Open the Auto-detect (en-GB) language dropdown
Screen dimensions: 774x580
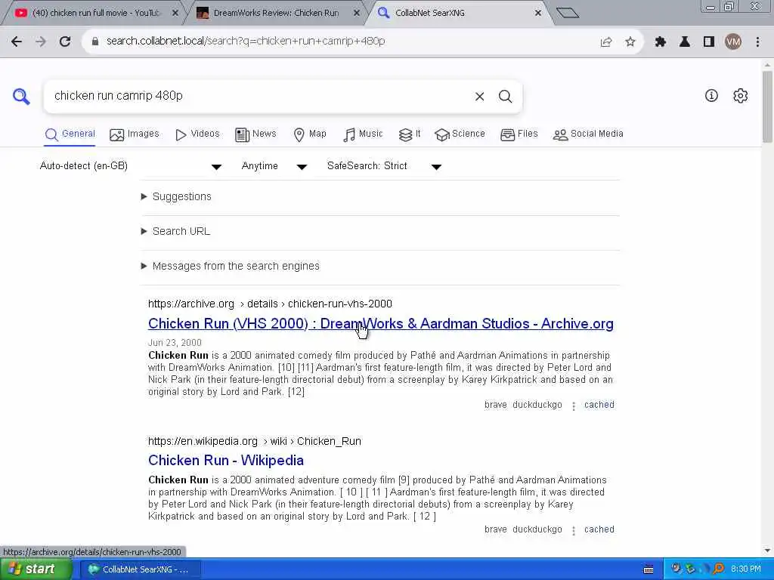point(130,166)
